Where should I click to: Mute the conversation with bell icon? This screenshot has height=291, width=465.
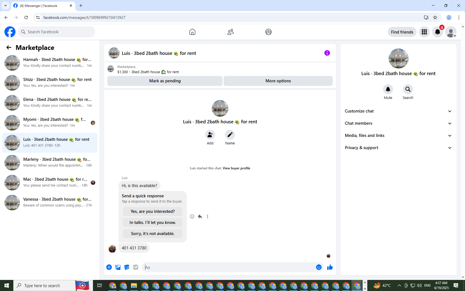[388, 89]
